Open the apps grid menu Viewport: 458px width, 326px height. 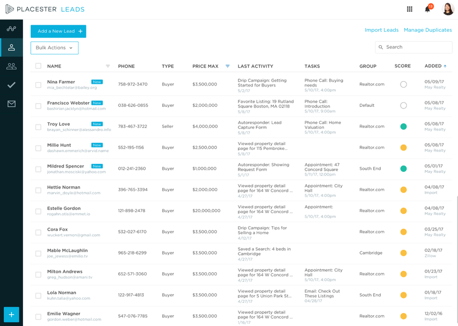pyautogui.click(x=410, y=9)
